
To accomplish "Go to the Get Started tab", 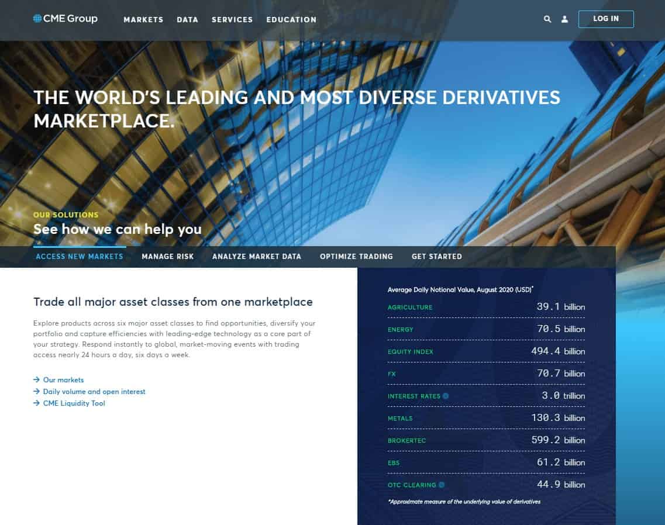I will [436, 257].
